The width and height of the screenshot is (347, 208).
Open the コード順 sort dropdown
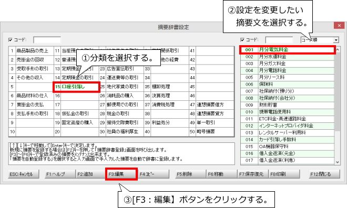point(336,40)
